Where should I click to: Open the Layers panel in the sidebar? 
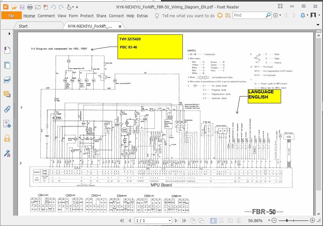point(7,80)
